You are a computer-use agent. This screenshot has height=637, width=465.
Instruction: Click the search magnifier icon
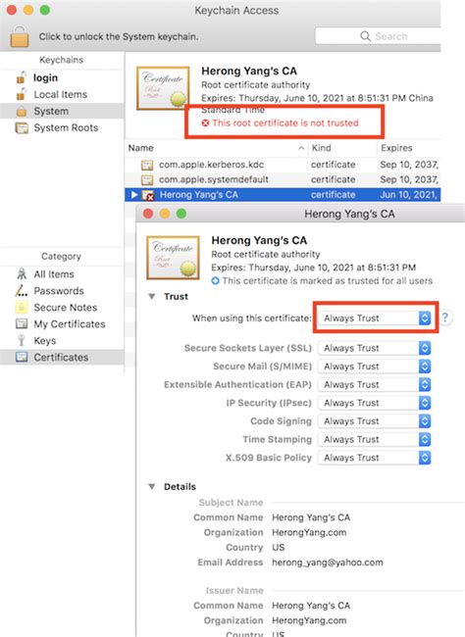(365, 36)
